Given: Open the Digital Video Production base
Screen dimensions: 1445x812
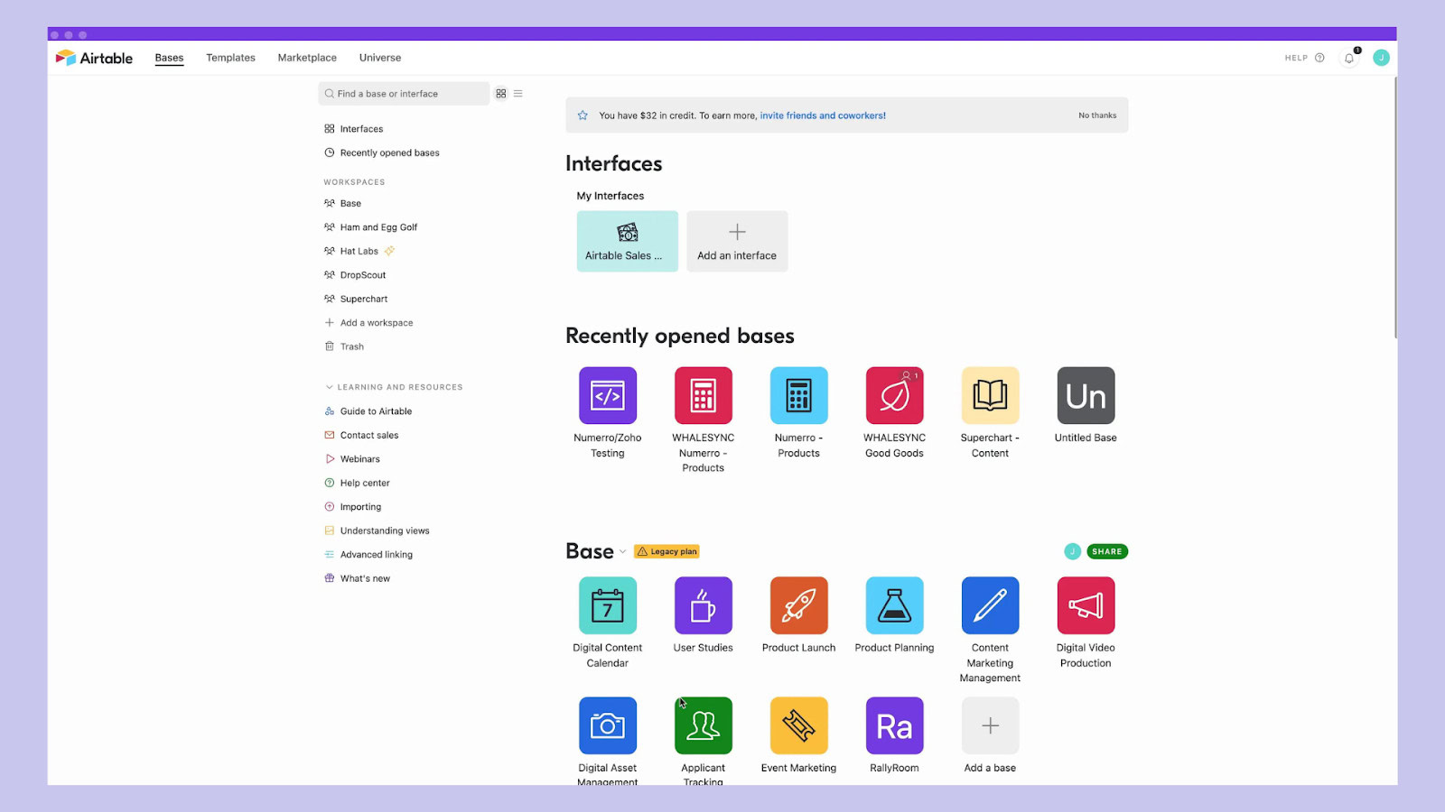Looking at the screenshot, I should (1086, 605).
